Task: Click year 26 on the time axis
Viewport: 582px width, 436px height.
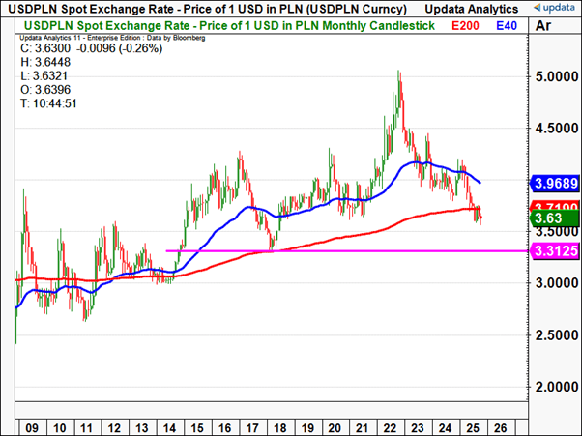Action: point(500,428)
